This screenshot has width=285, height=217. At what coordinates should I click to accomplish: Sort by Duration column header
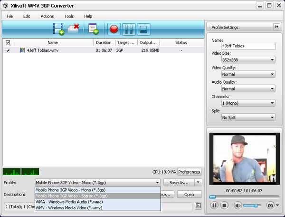[104, 42]
